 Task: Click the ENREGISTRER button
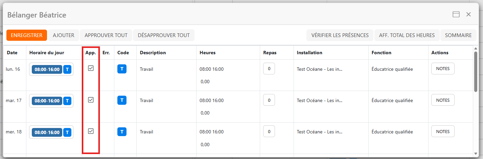point(26,35)
